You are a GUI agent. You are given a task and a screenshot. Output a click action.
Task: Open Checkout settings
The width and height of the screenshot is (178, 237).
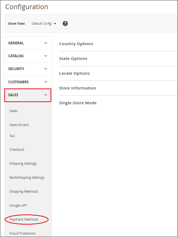point(17,149)
